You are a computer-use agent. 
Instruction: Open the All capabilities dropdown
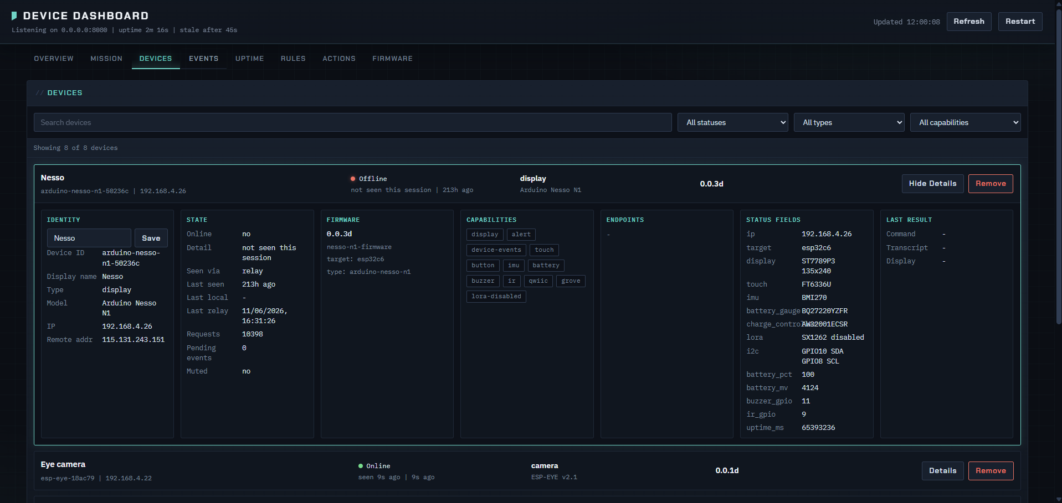tap(965, 122)
